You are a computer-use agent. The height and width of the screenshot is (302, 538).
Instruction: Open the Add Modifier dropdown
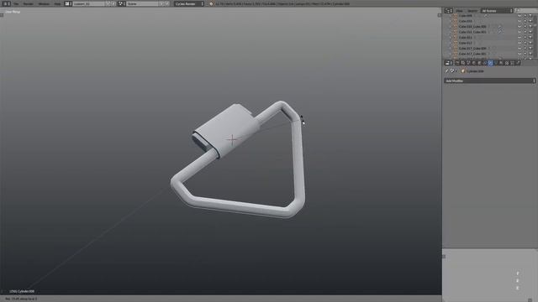(x=489, y=81)
